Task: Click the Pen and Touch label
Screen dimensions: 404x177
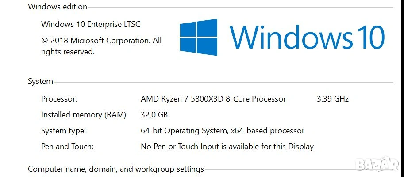Action: click(67, 147)
